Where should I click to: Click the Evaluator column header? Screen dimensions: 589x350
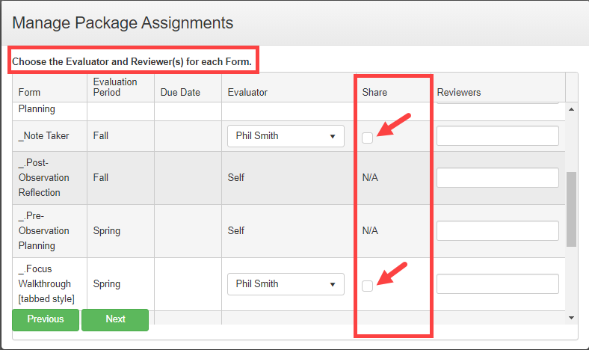tap(247, 93)
